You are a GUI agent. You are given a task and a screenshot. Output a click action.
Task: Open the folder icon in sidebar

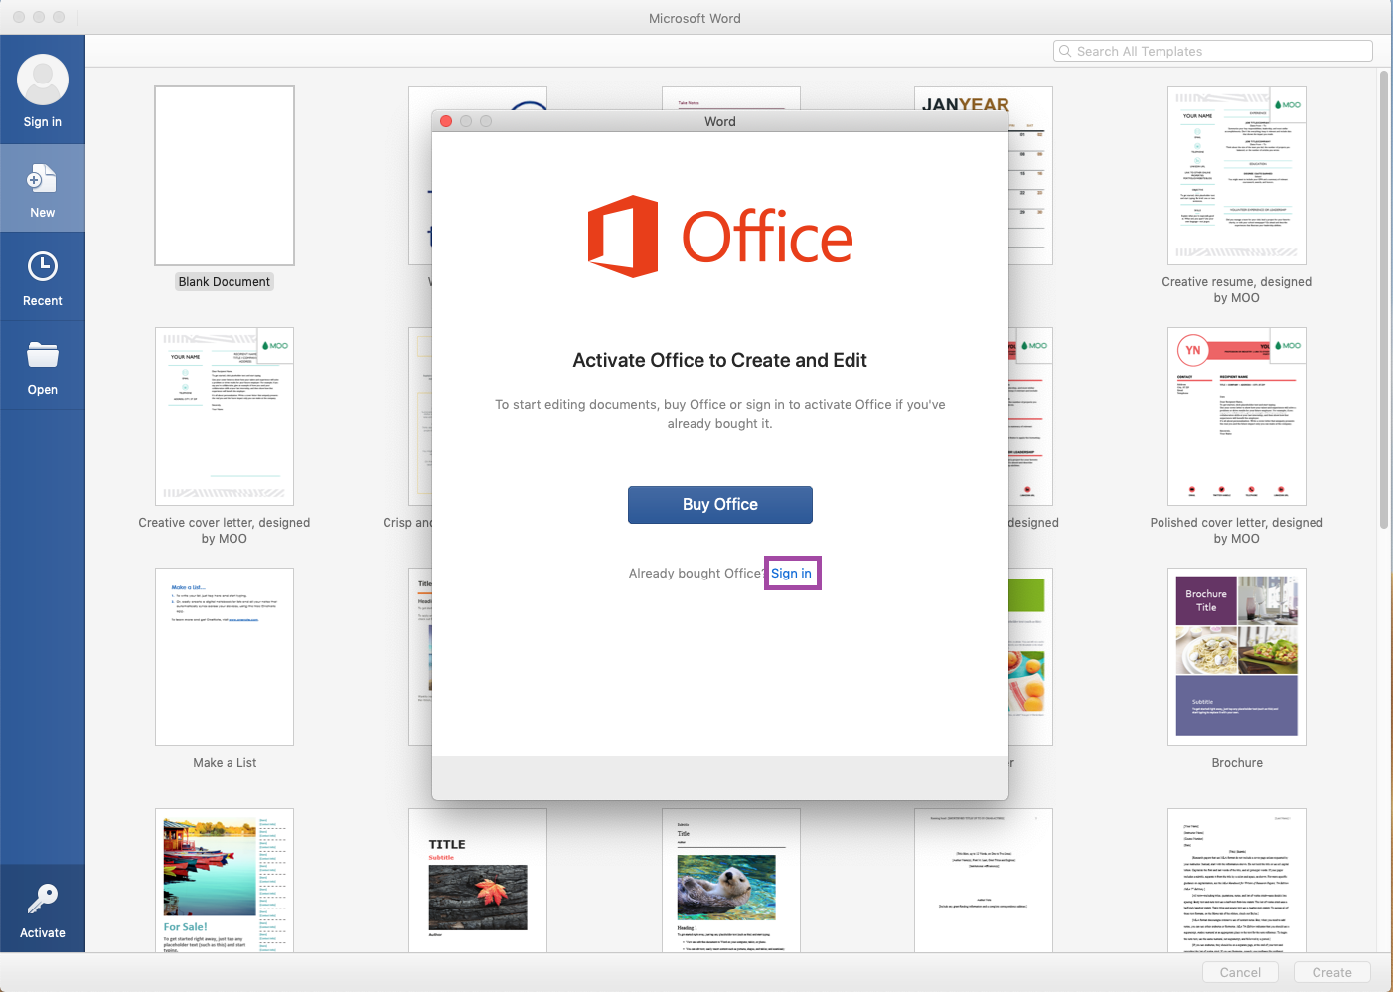click(43, 355)
